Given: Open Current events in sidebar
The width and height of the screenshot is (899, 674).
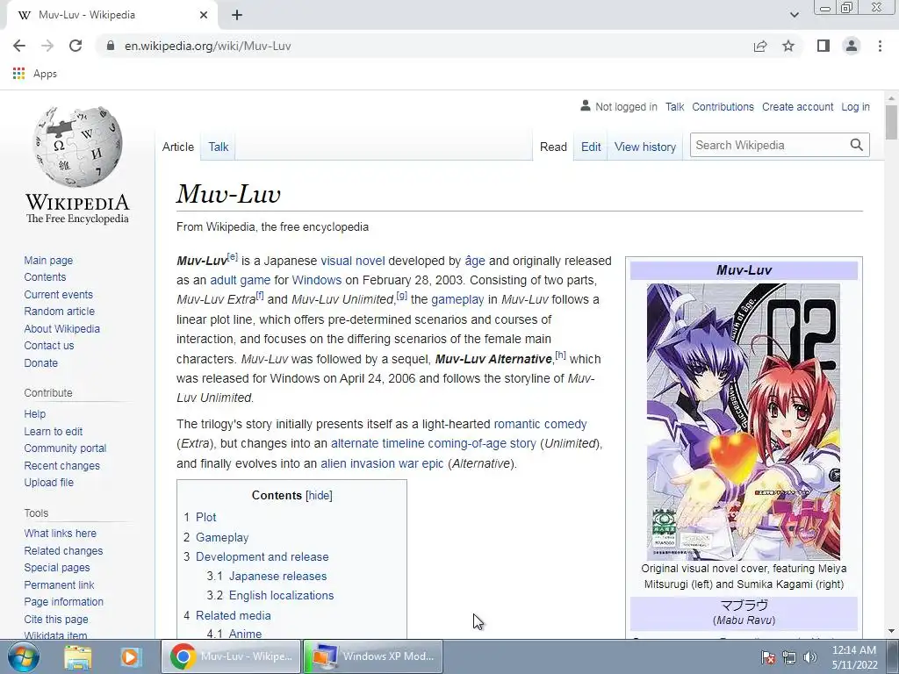Looking at the screenshot, I should 58,295.
